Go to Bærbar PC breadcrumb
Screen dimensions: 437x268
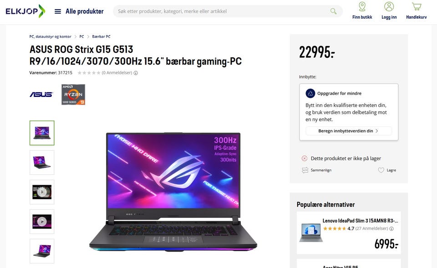(x=101, y=36)
